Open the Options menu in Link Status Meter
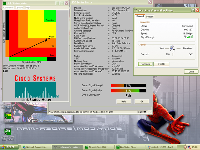Viewport: 200px width, 150px height. pos(19,7)
